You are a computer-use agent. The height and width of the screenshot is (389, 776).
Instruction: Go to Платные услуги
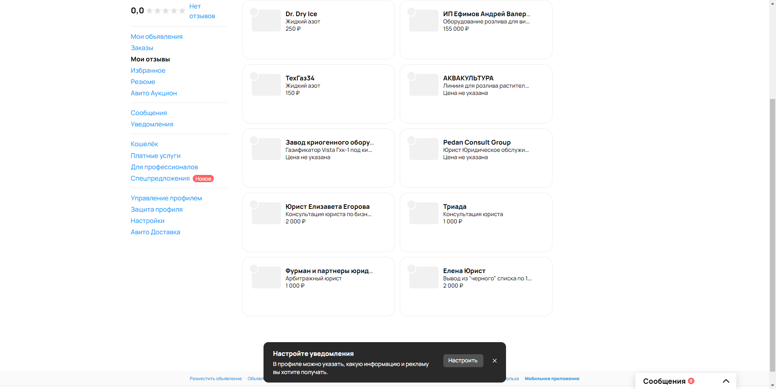156,156
